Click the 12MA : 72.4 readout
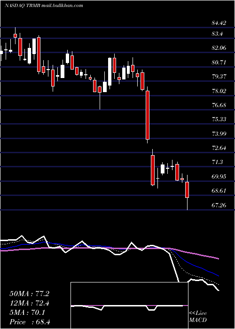235x329 pixels. pyautogui.click(x=30, y=303)
